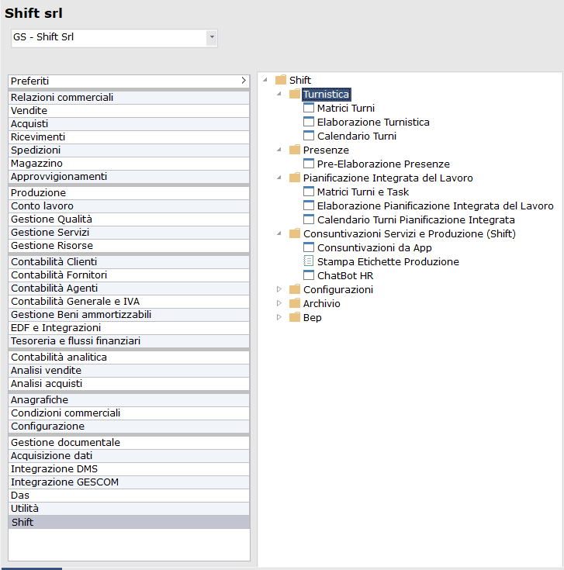Open Calendario Turni Pianificazione Integrata
Image resolution: width=564 pixels, height=570 pixels.
(416, 220)
